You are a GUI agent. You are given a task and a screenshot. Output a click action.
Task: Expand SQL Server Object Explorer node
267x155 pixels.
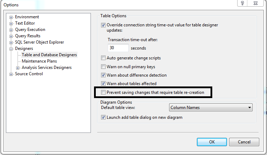[x=12, y=42]
